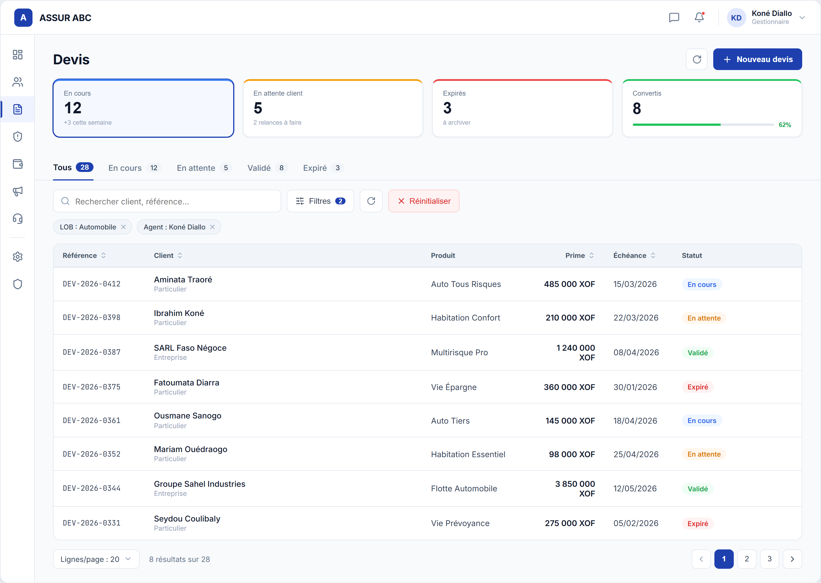Screen dimensions: 821x583
Task: Open the clients people icon in sidebar
Action: pos(18,82)
